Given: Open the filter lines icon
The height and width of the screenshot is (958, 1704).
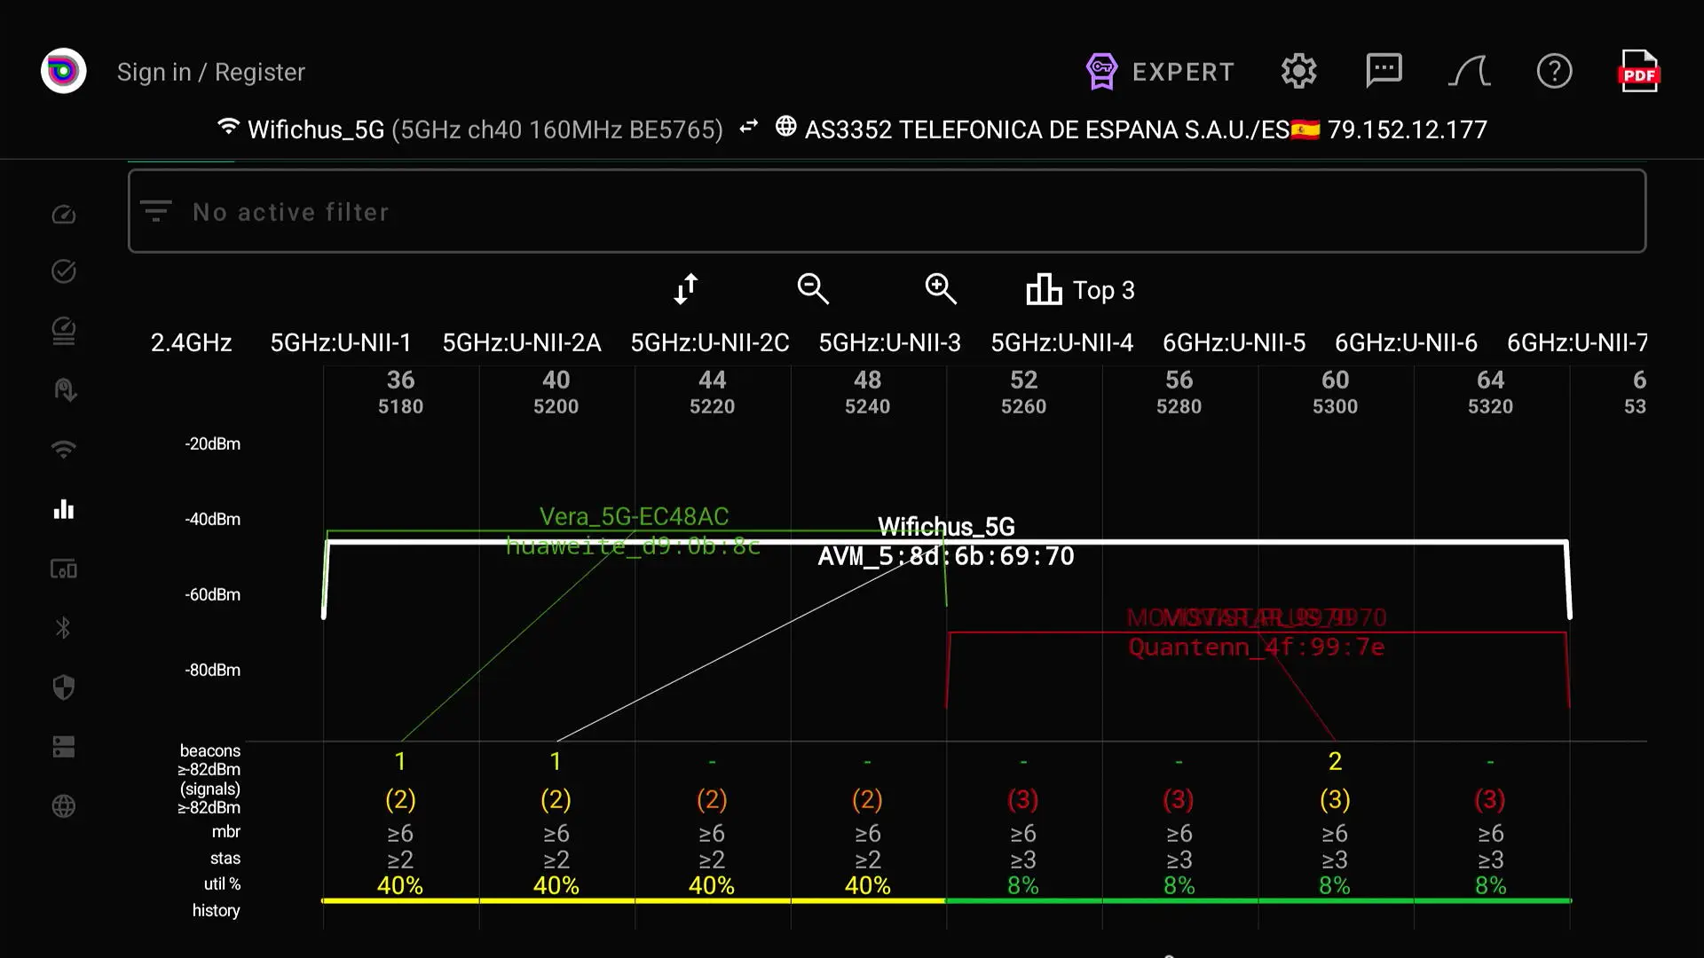Looking at the screenshot, I should [x=155, y=211].
